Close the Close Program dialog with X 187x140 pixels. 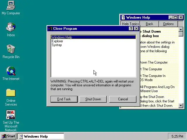click(x=136, y=29)
